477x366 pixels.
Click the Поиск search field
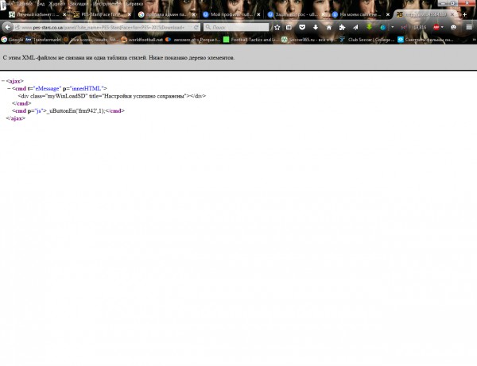[x=236, y=27]
